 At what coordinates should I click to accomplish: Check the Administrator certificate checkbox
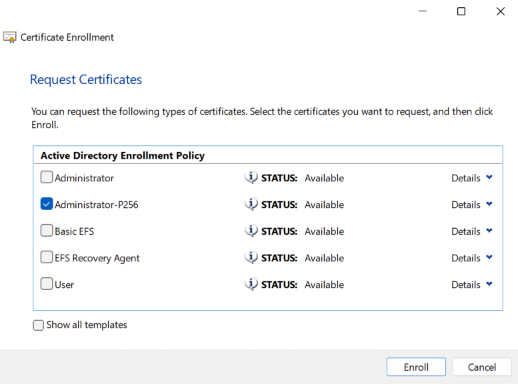tap(47, 177)
